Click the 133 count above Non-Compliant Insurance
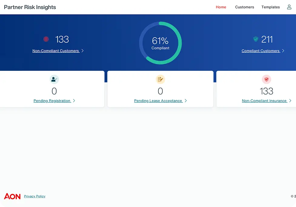The height and width of the screenshot is (207, 296). tap(266, 91)
